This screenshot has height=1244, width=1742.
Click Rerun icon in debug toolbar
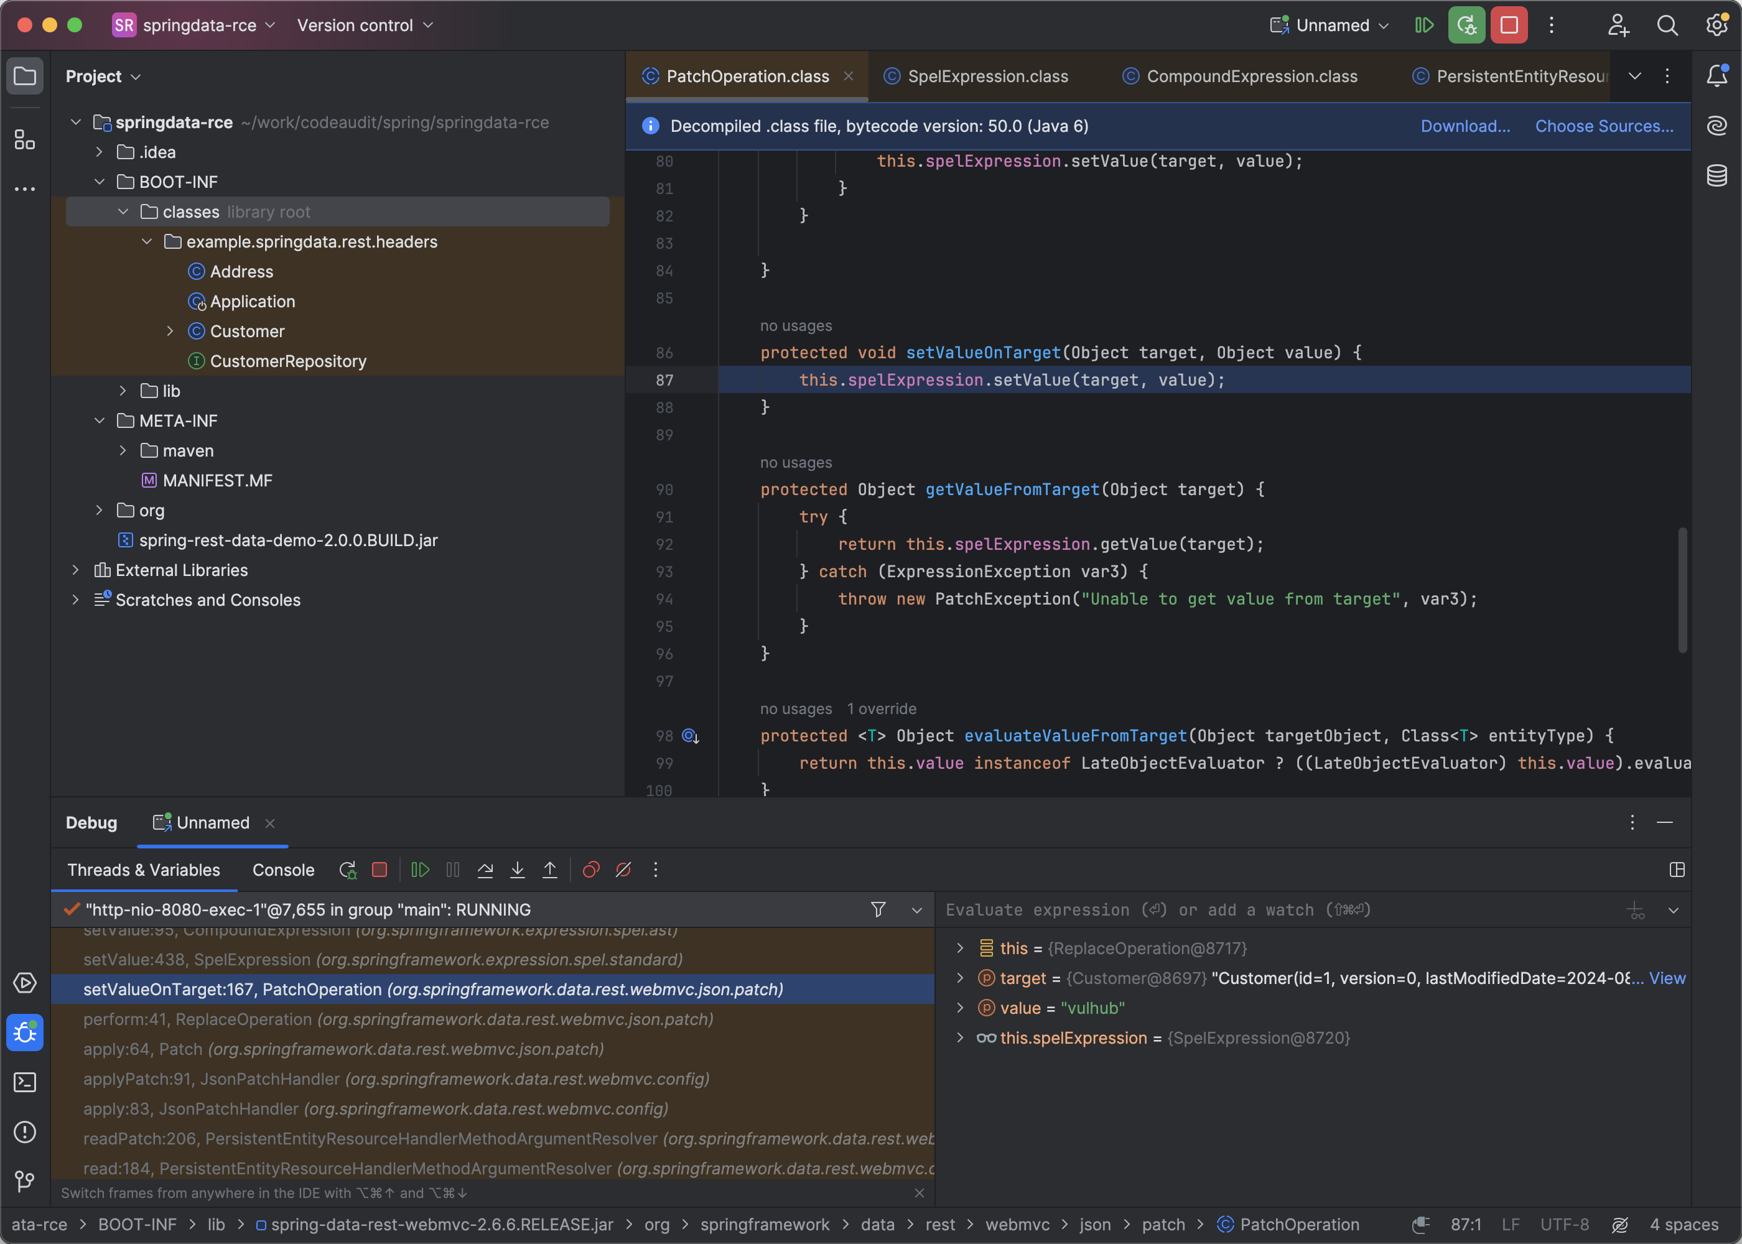[348, 870]
